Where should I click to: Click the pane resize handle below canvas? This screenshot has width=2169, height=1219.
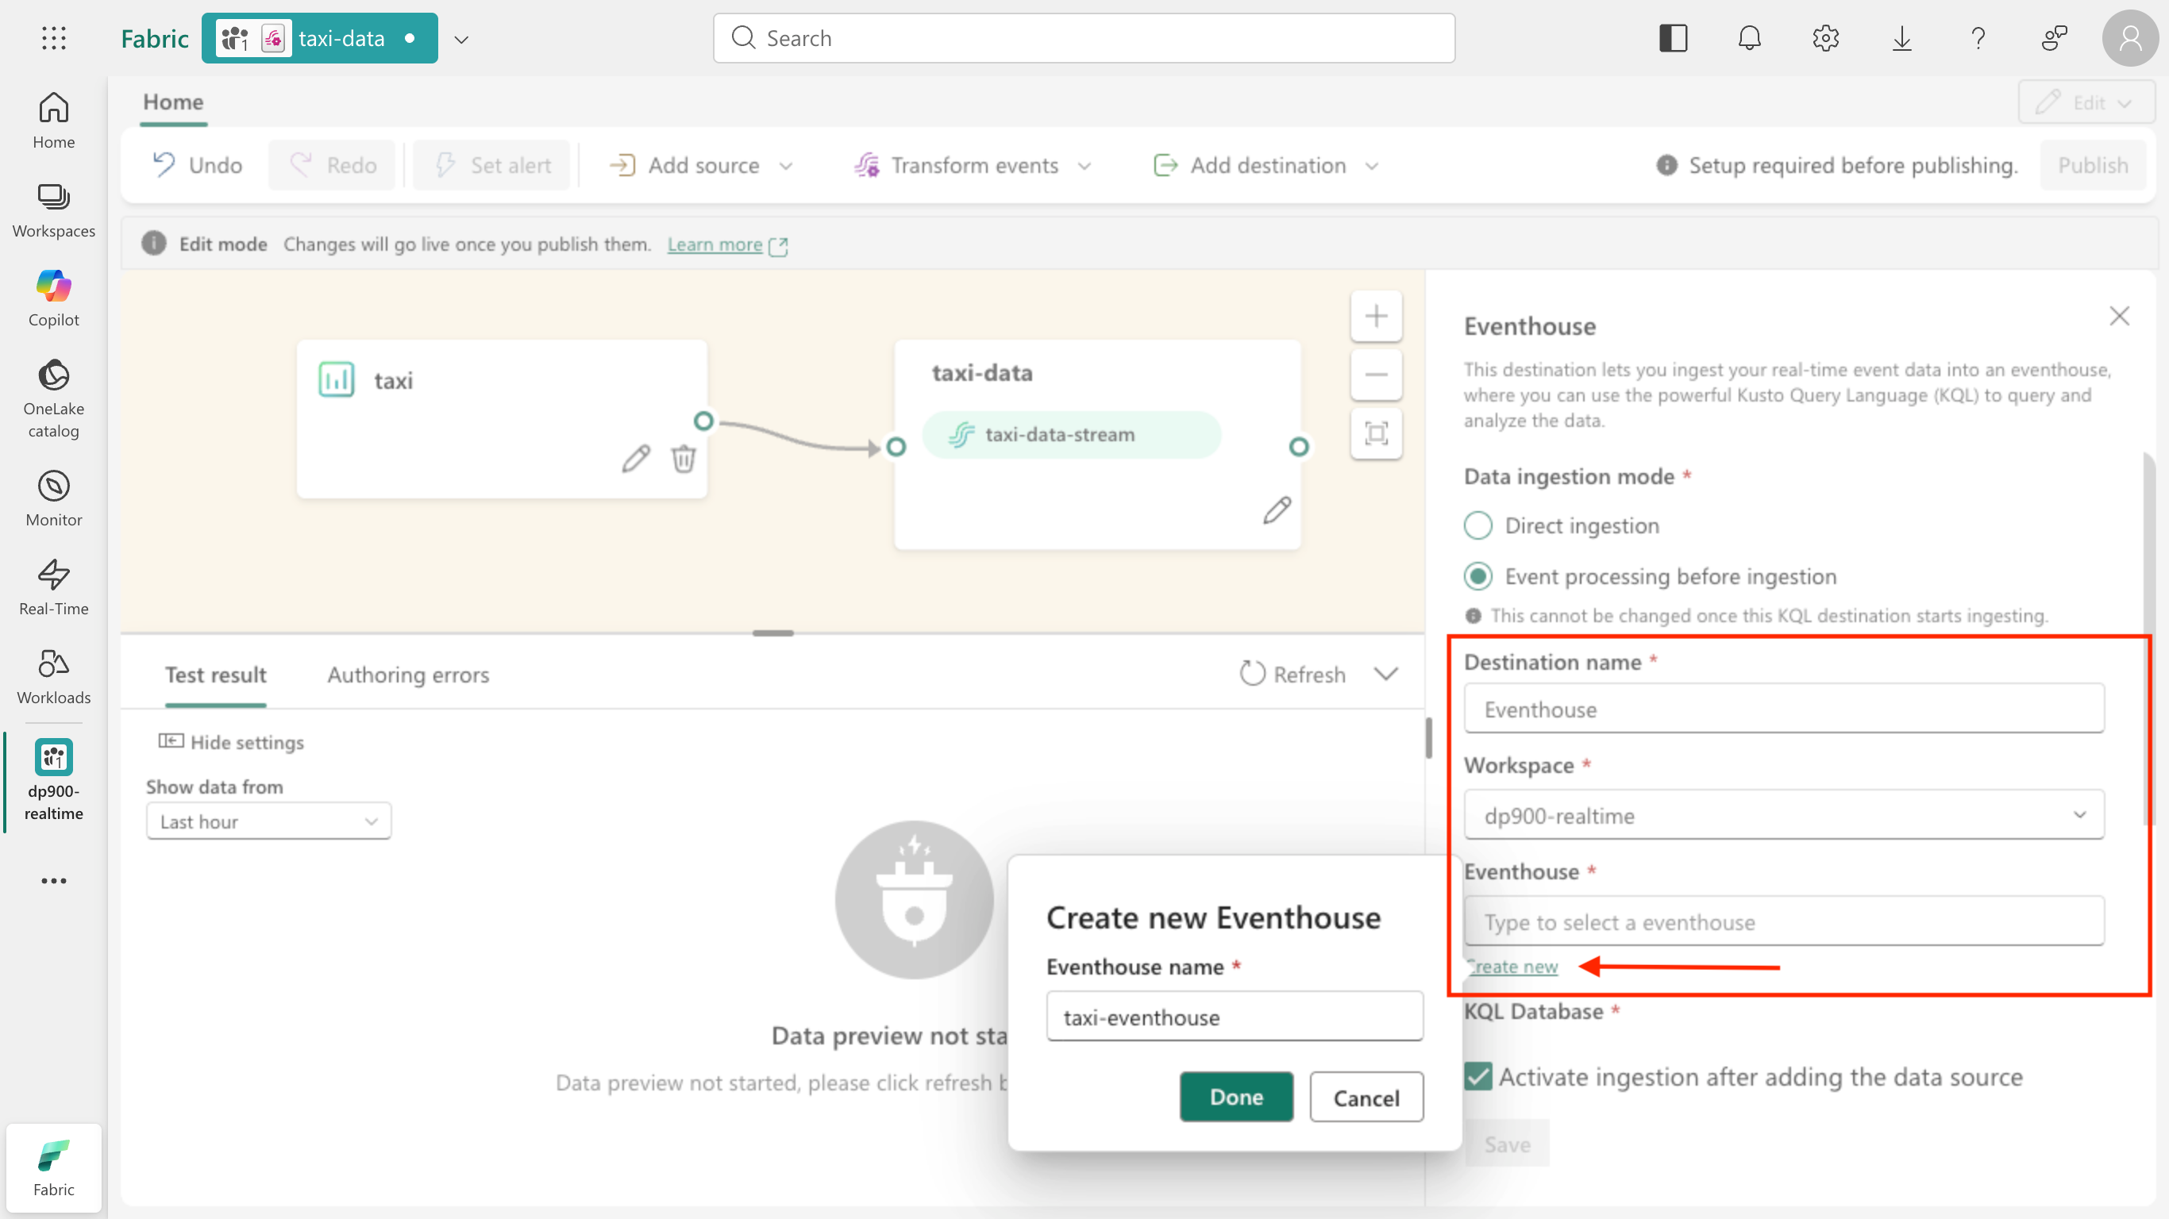(x=773, y=633)
